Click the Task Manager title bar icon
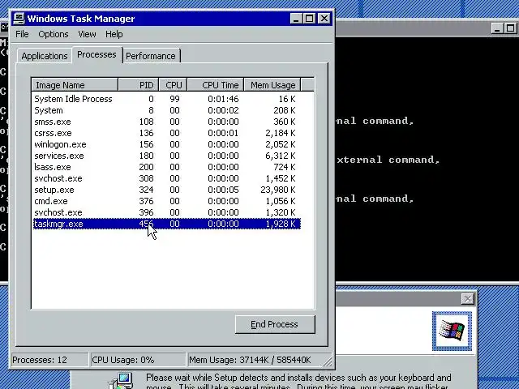The width and height of the screenshot is (519, 389). [x=19, y=19]
